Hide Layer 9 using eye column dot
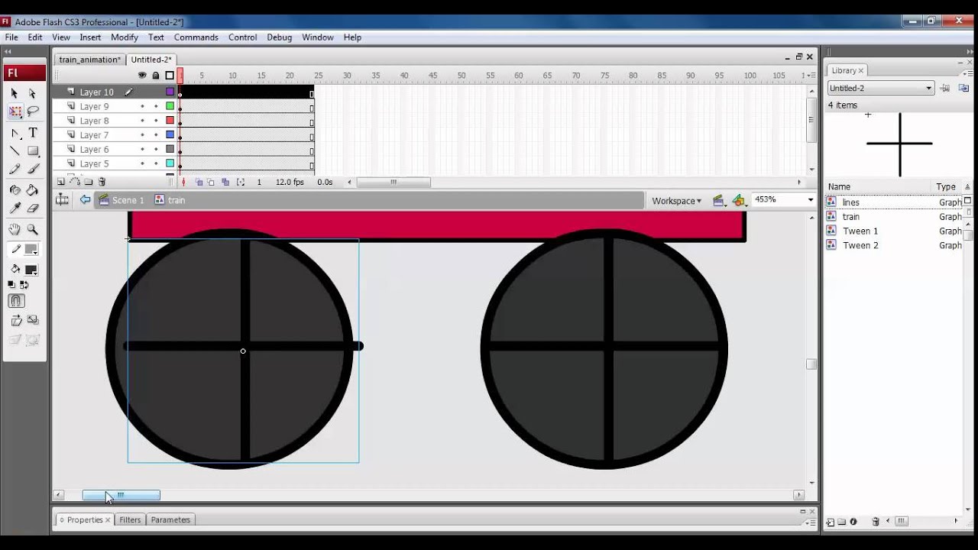The width and height of the screenshot is (978, 550). tap(142, 106)
